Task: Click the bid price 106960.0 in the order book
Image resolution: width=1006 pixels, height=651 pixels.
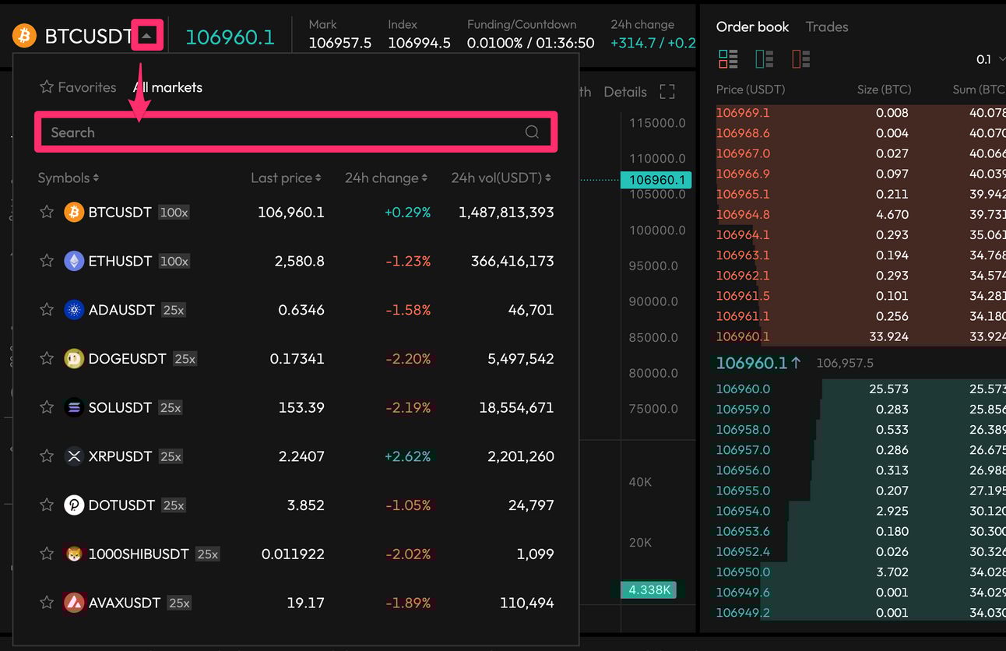Action: click(743, 389)
